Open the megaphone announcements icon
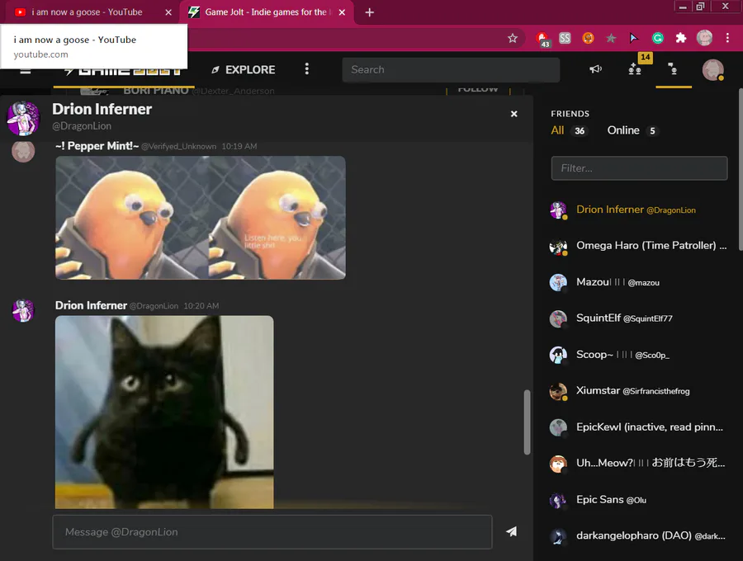Screen dimensions: 743x561 [x=595, y=69]
